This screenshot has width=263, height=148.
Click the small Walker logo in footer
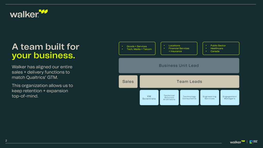[237, 142]
